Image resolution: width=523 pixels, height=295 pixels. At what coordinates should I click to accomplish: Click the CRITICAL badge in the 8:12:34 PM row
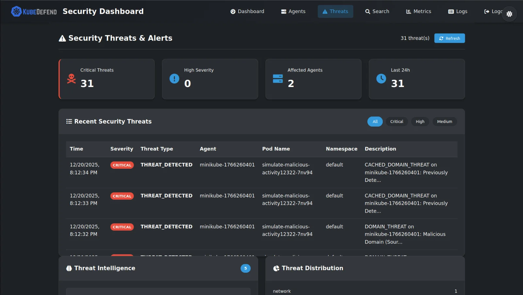coord(122,165)
